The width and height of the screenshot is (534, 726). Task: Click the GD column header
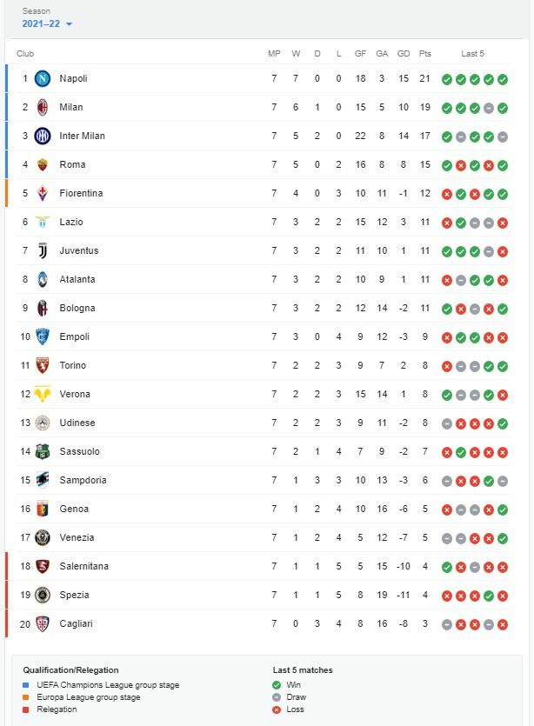click(x=404, y=54)
